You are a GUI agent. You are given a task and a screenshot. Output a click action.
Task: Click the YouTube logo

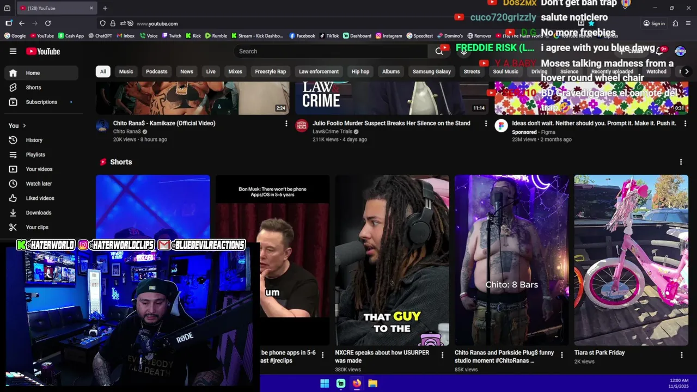[43, 51]
